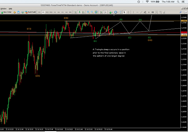Toggle the auto scroll chart icon
This screenshot has height=132, width=188.
[101, 12]
